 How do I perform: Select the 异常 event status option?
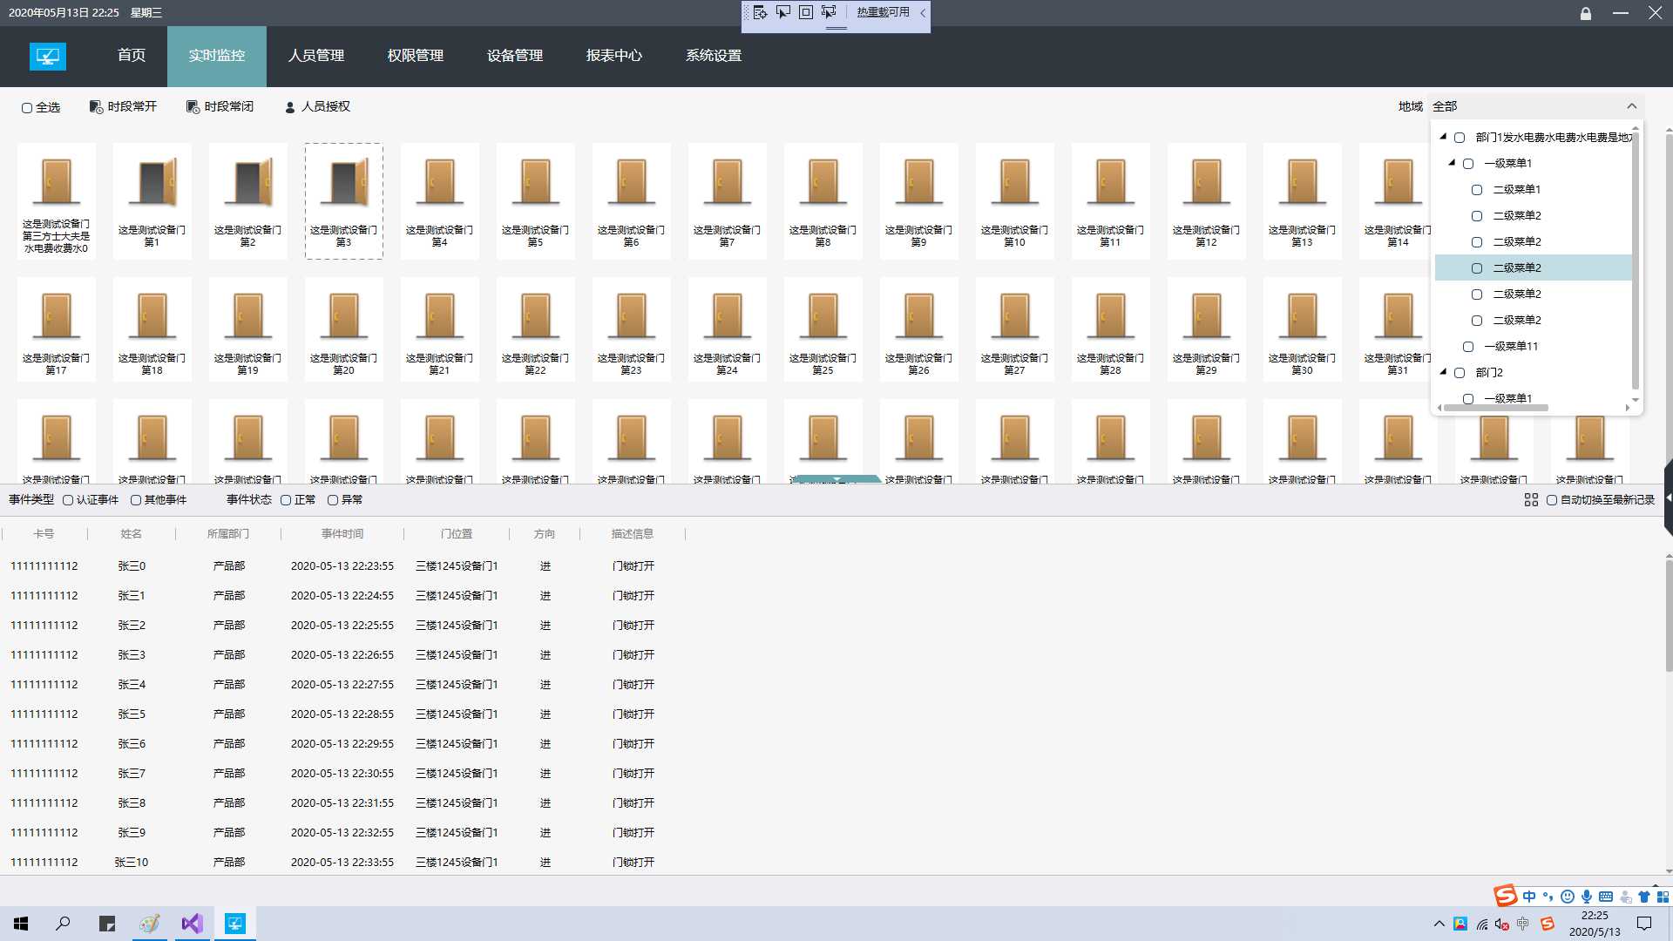(333, 500)
